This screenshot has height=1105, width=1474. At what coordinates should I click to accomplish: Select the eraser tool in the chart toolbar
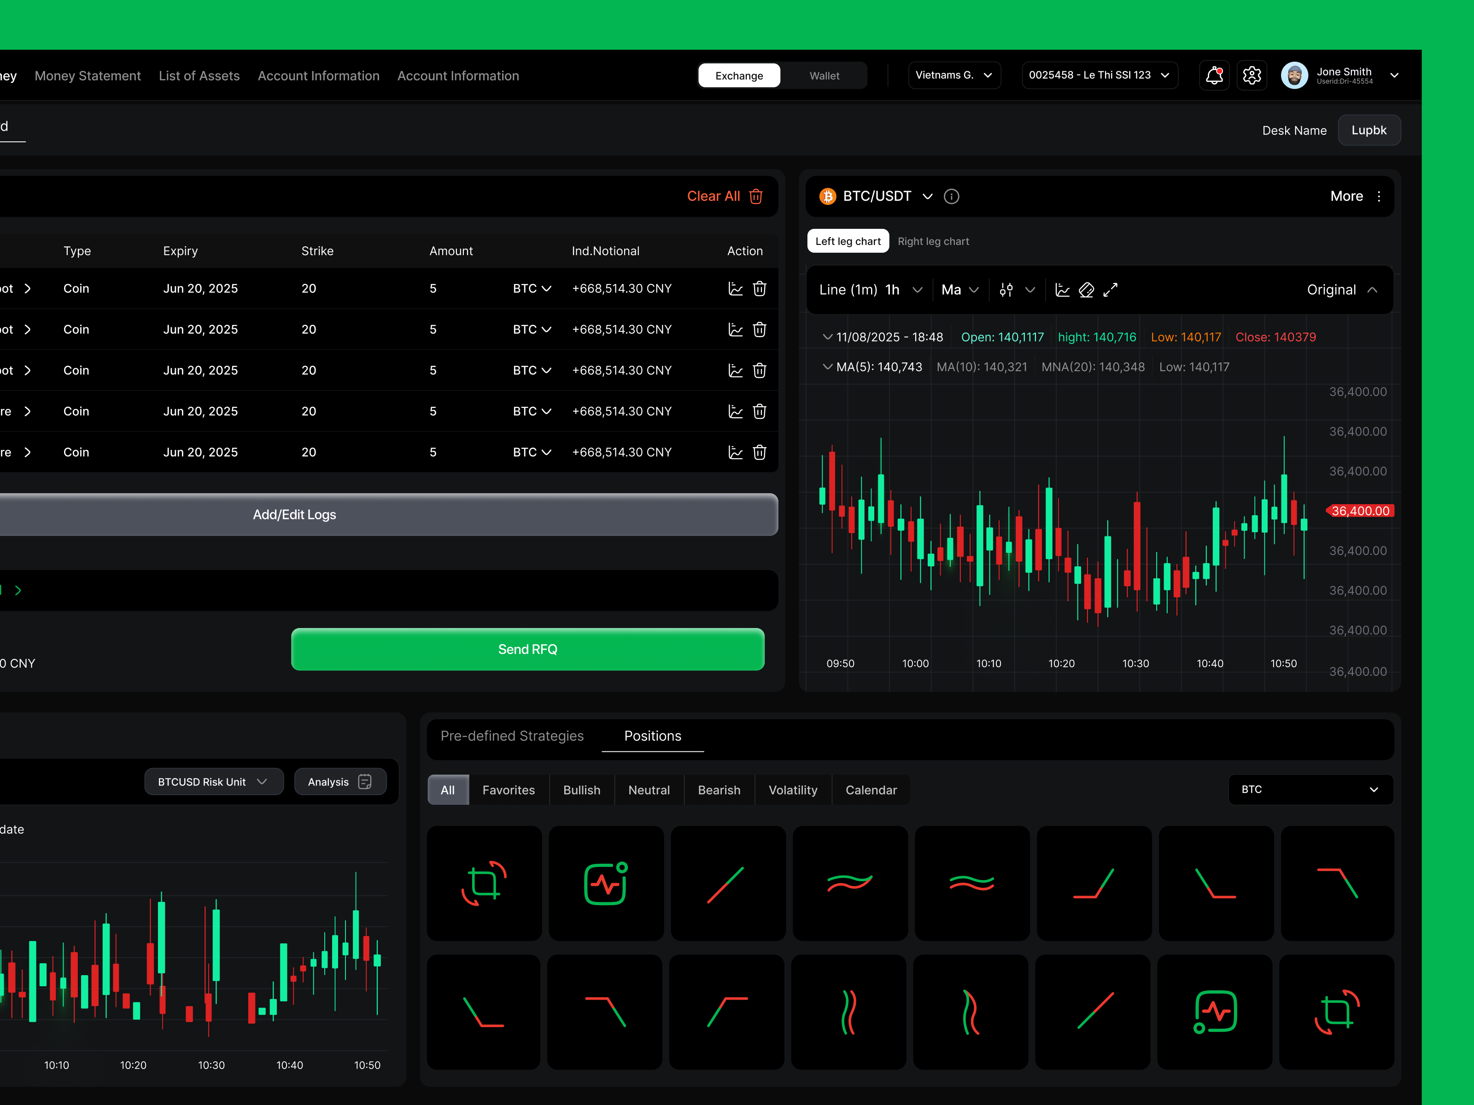(1086, 290)
